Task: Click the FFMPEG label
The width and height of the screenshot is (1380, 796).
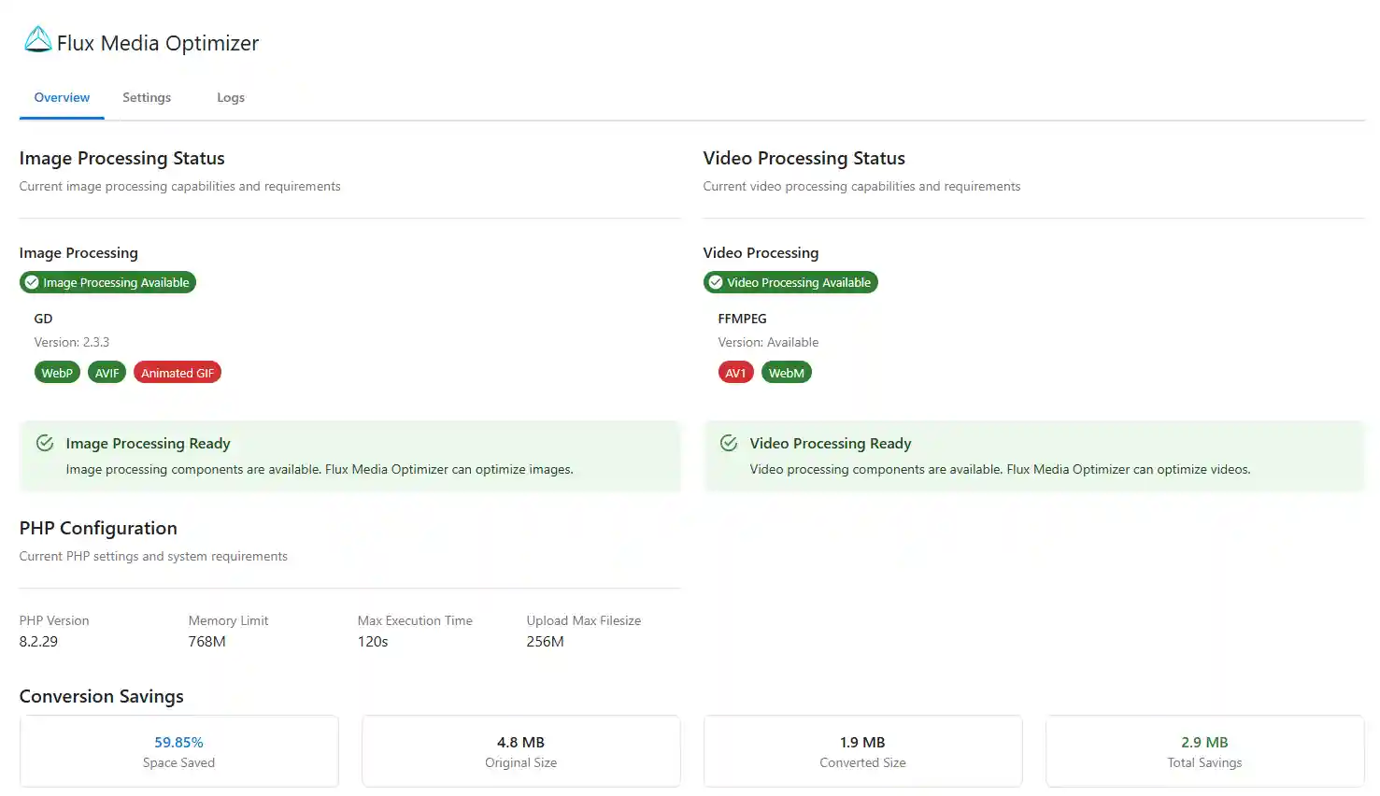Action: 743,319
